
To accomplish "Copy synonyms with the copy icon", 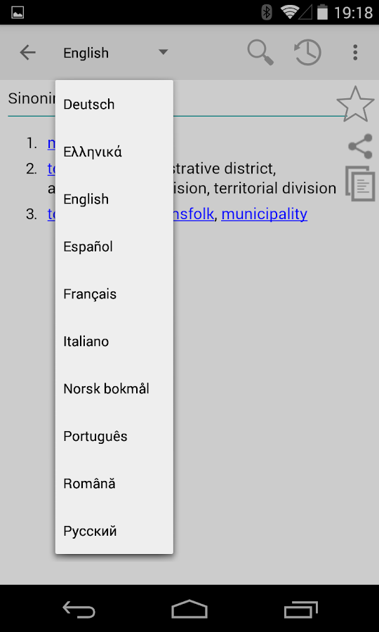I will pyautogui.click(x=360, y=183).
